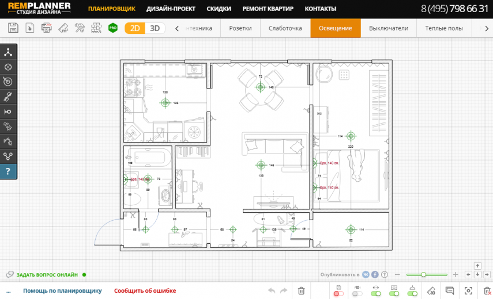493x299 pixels.
Task: Share the plan on Facebook
Action: pyautogui.click(x=375, y=275)
